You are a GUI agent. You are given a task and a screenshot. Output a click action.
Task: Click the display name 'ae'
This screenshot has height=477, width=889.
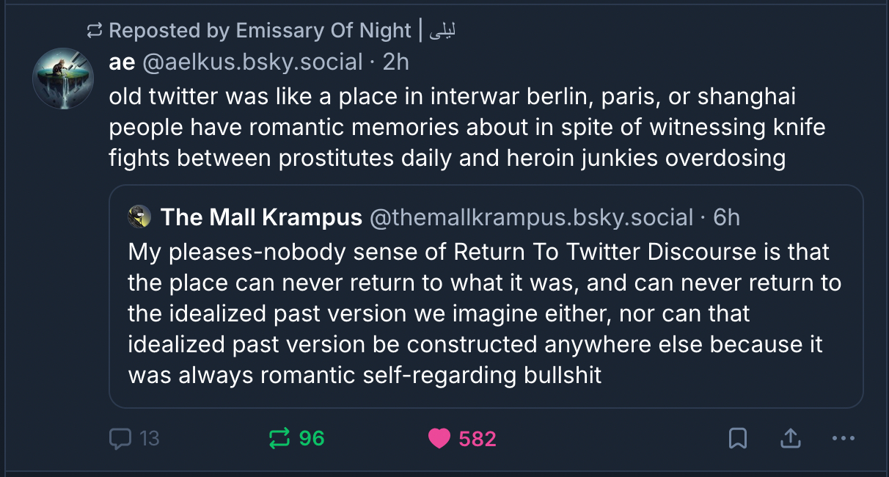(122, 62)
